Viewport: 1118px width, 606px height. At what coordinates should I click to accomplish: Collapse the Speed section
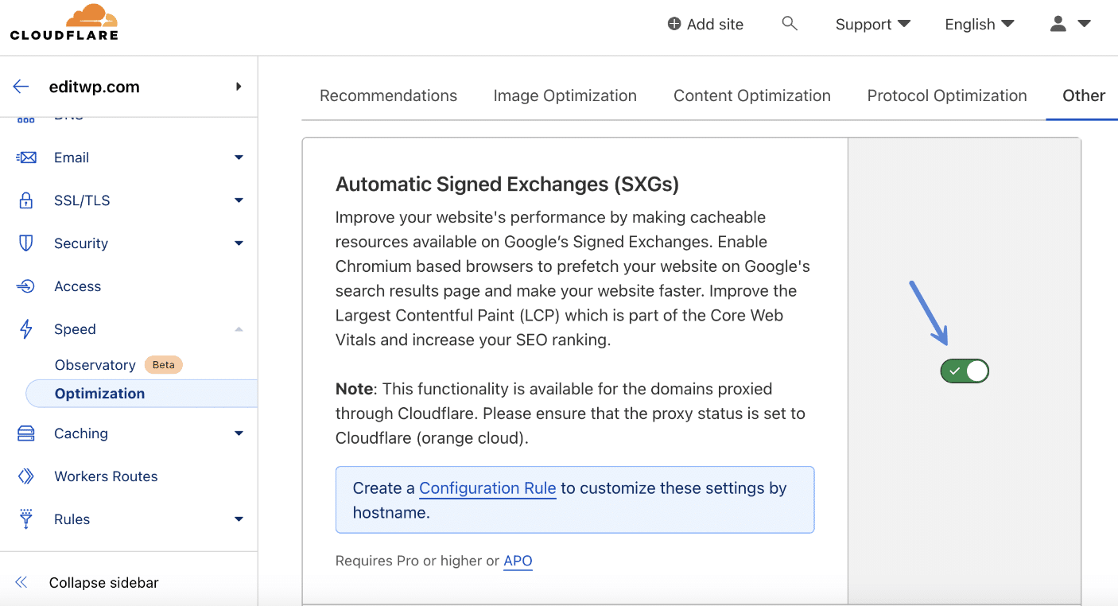(238, 328)
